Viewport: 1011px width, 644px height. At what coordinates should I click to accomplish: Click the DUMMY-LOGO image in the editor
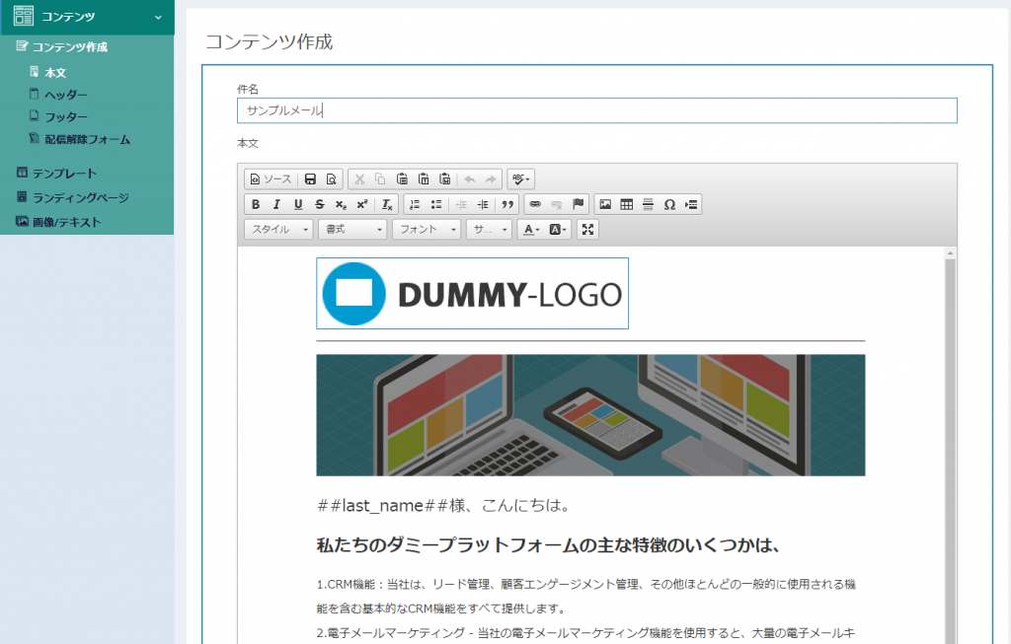[x=473, y=294]
